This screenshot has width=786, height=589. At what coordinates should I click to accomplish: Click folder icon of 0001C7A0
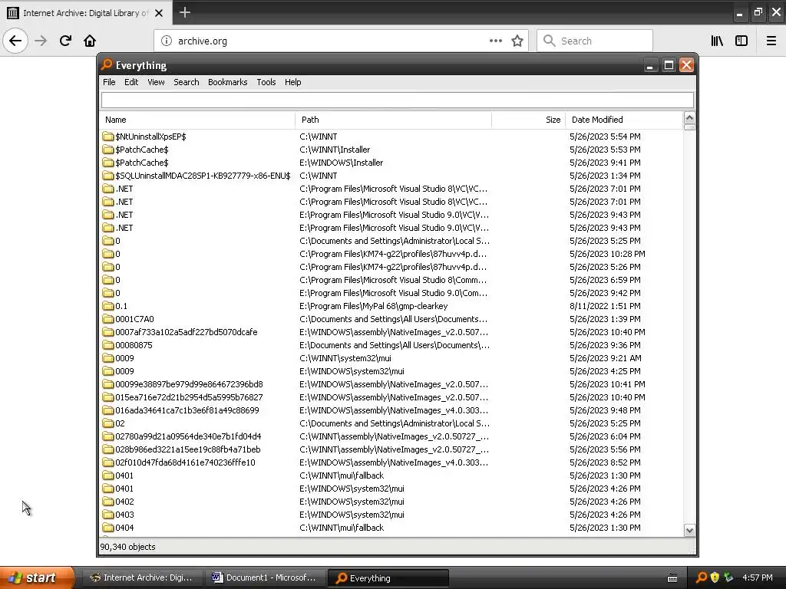click(107, 319)
